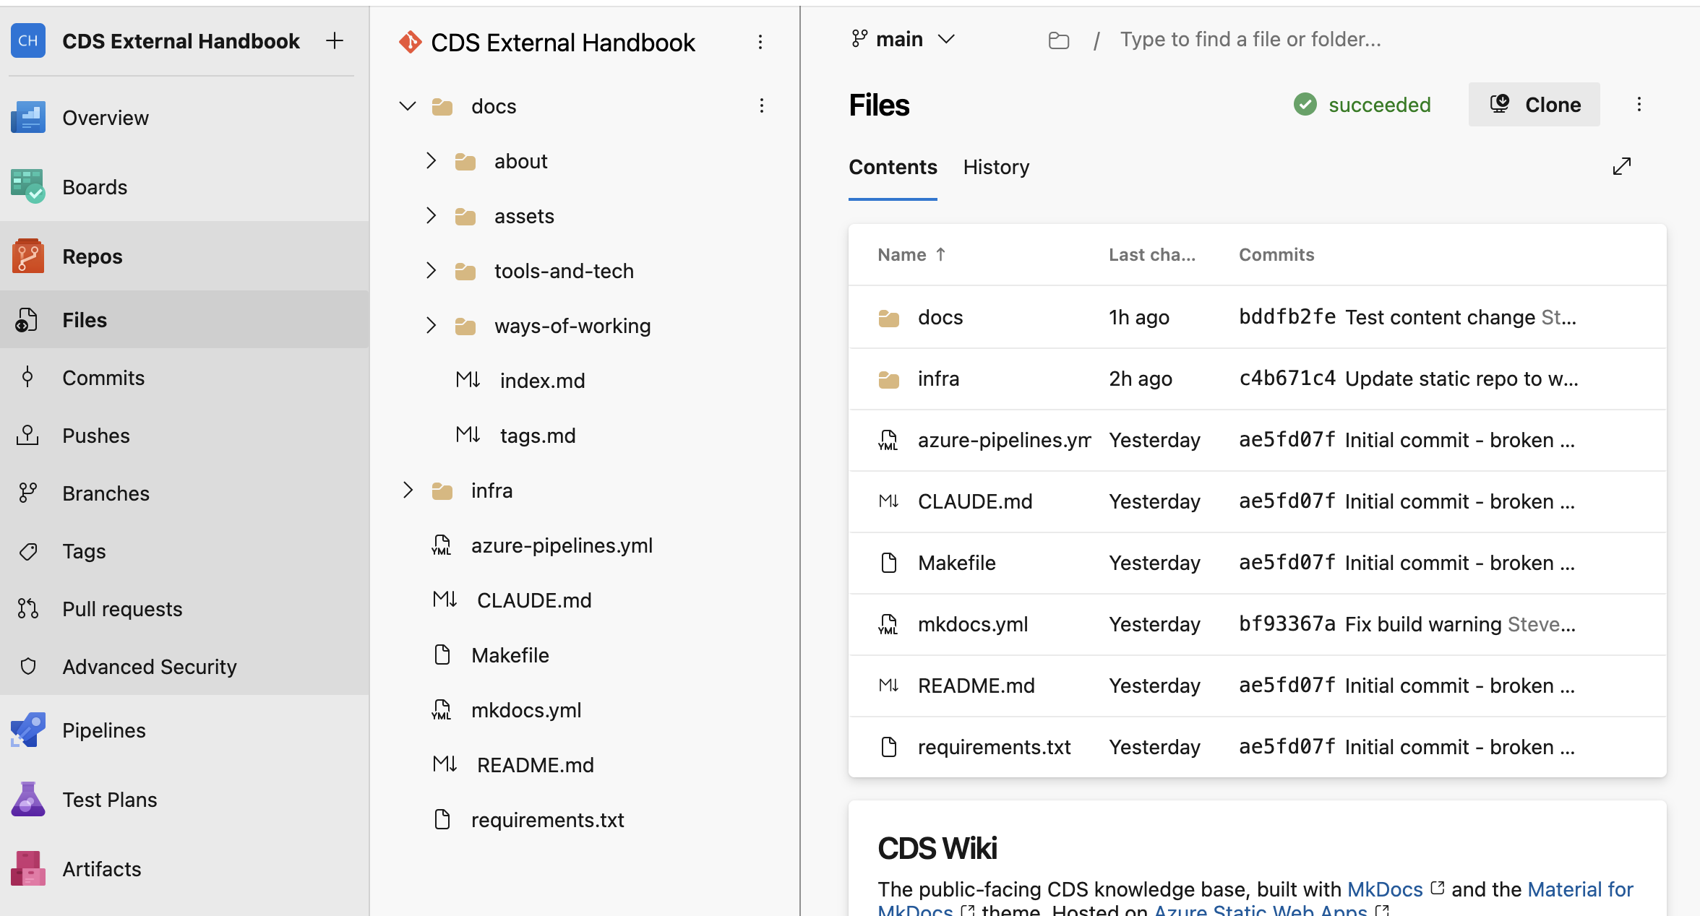Open the more options menu beside Clone
The height and width of the screenshot is (916, 1700).
[x=1639, y=105]
